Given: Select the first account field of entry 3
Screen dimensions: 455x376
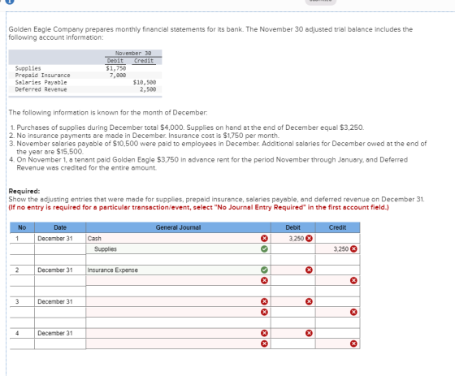Looking at the screenshot, I should [x=178, y=302].
